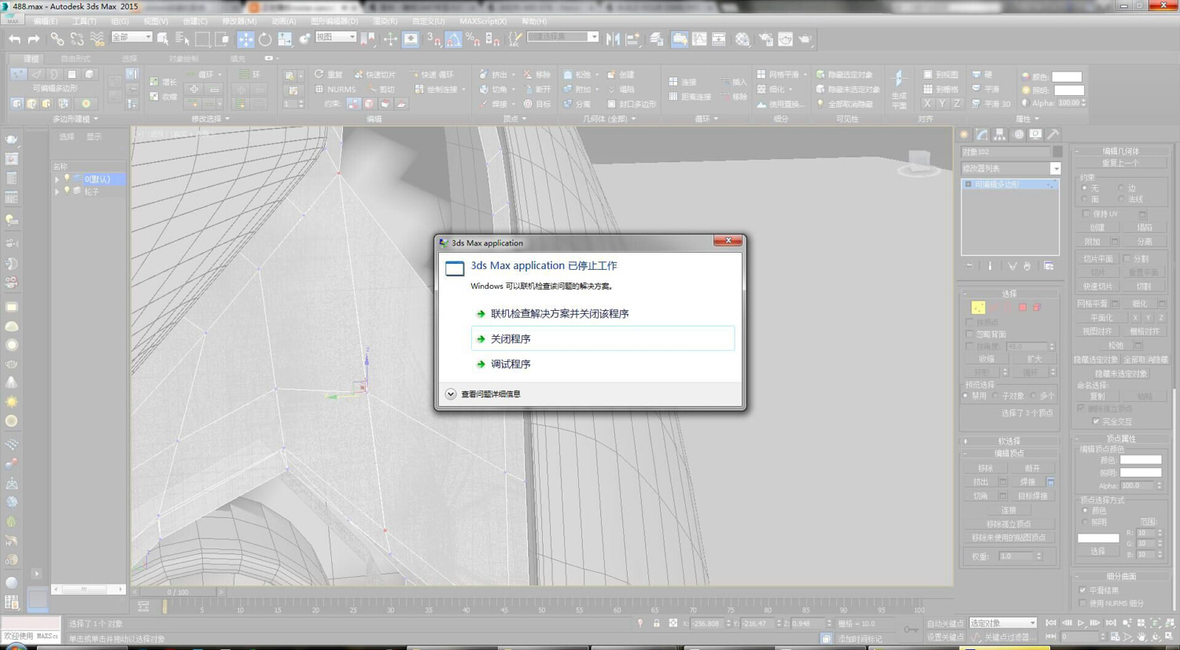Toggle the Ignore Backfacing checkbox
Image resolution: width=1180 pixels, height=650 pixels.
(x=970, y=334)
